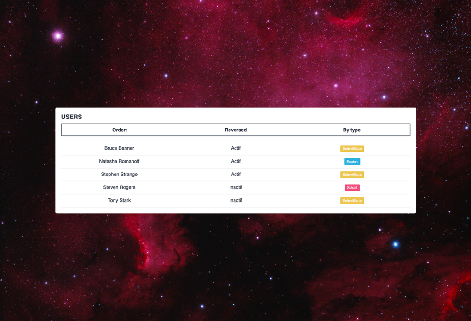Click Steven Rogers' name in the list
The height and width of the screenshot is (321, 471).
[119, 187]
